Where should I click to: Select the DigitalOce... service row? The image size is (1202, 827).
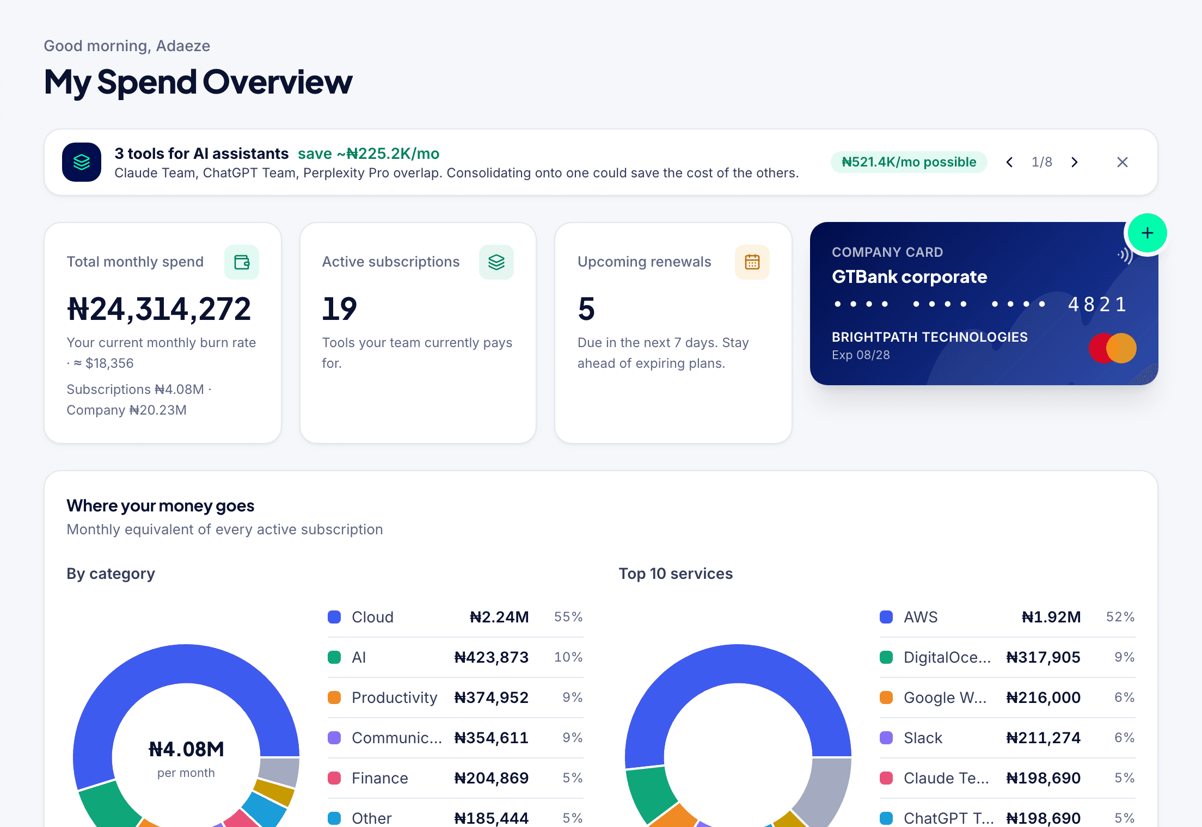[1007, 657]
